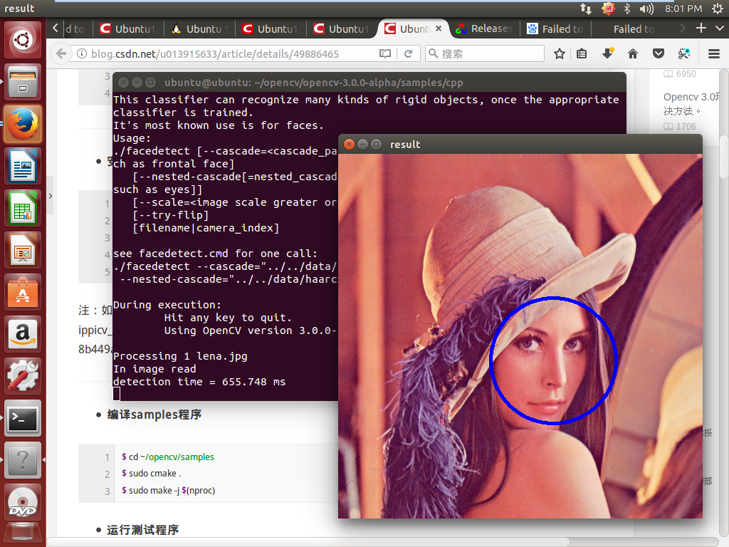Open the DVD disc dock icon
The image size is (729, 547).
[x=23, y=501]
